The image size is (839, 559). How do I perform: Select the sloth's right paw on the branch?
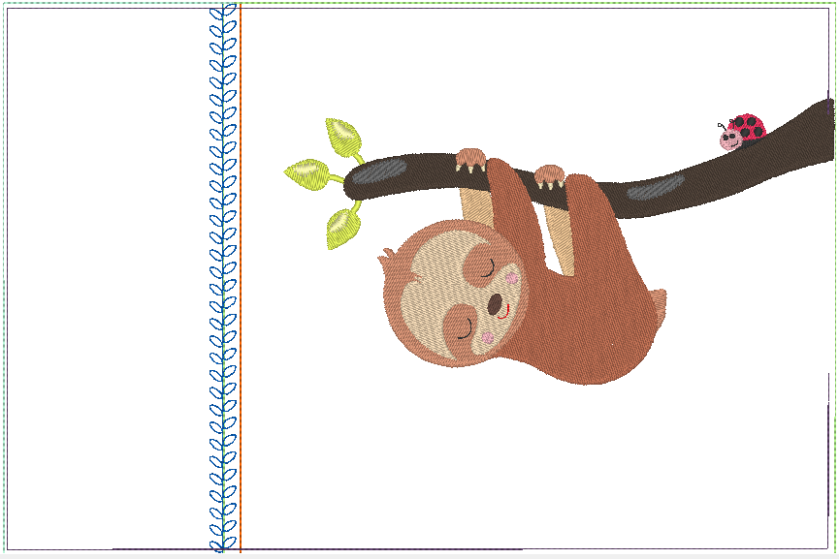[549, 175]
